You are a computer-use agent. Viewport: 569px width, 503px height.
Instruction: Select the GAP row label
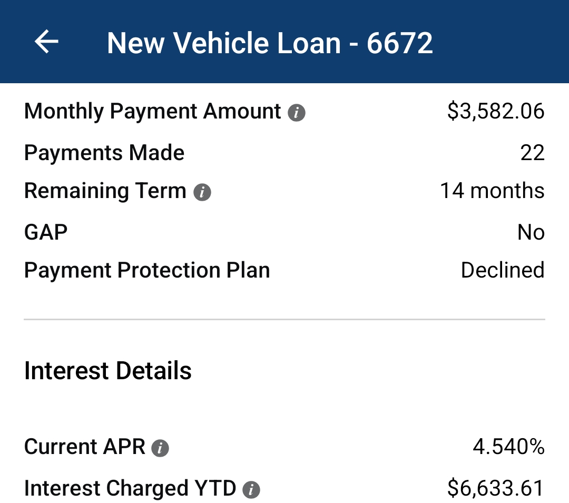pyautogui.click(x=46, y=232)
